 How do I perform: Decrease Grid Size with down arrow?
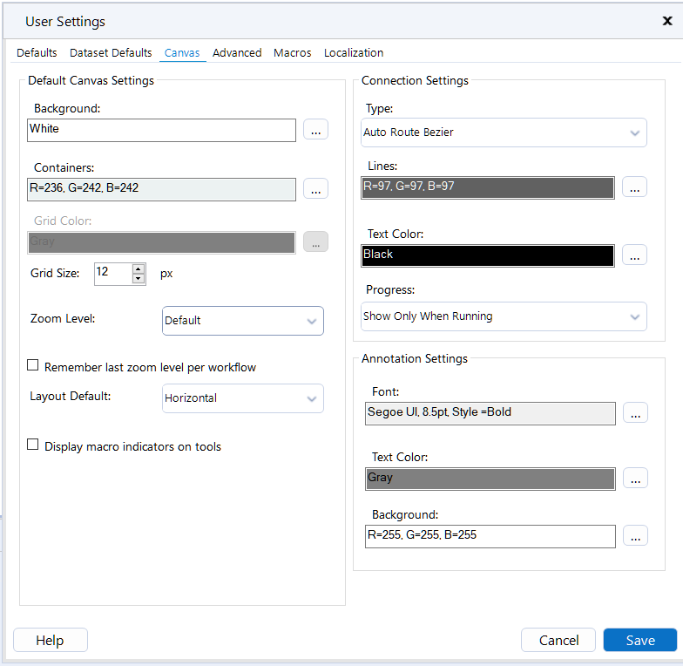tap(139, 278)
